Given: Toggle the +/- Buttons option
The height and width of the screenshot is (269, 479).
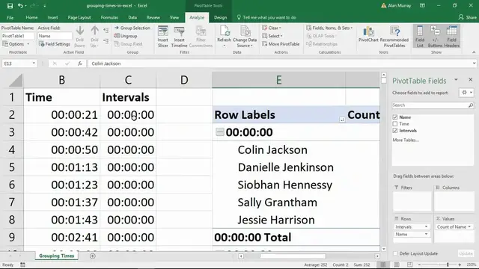Looking at the screenshot, I should [x=435, y=37].
